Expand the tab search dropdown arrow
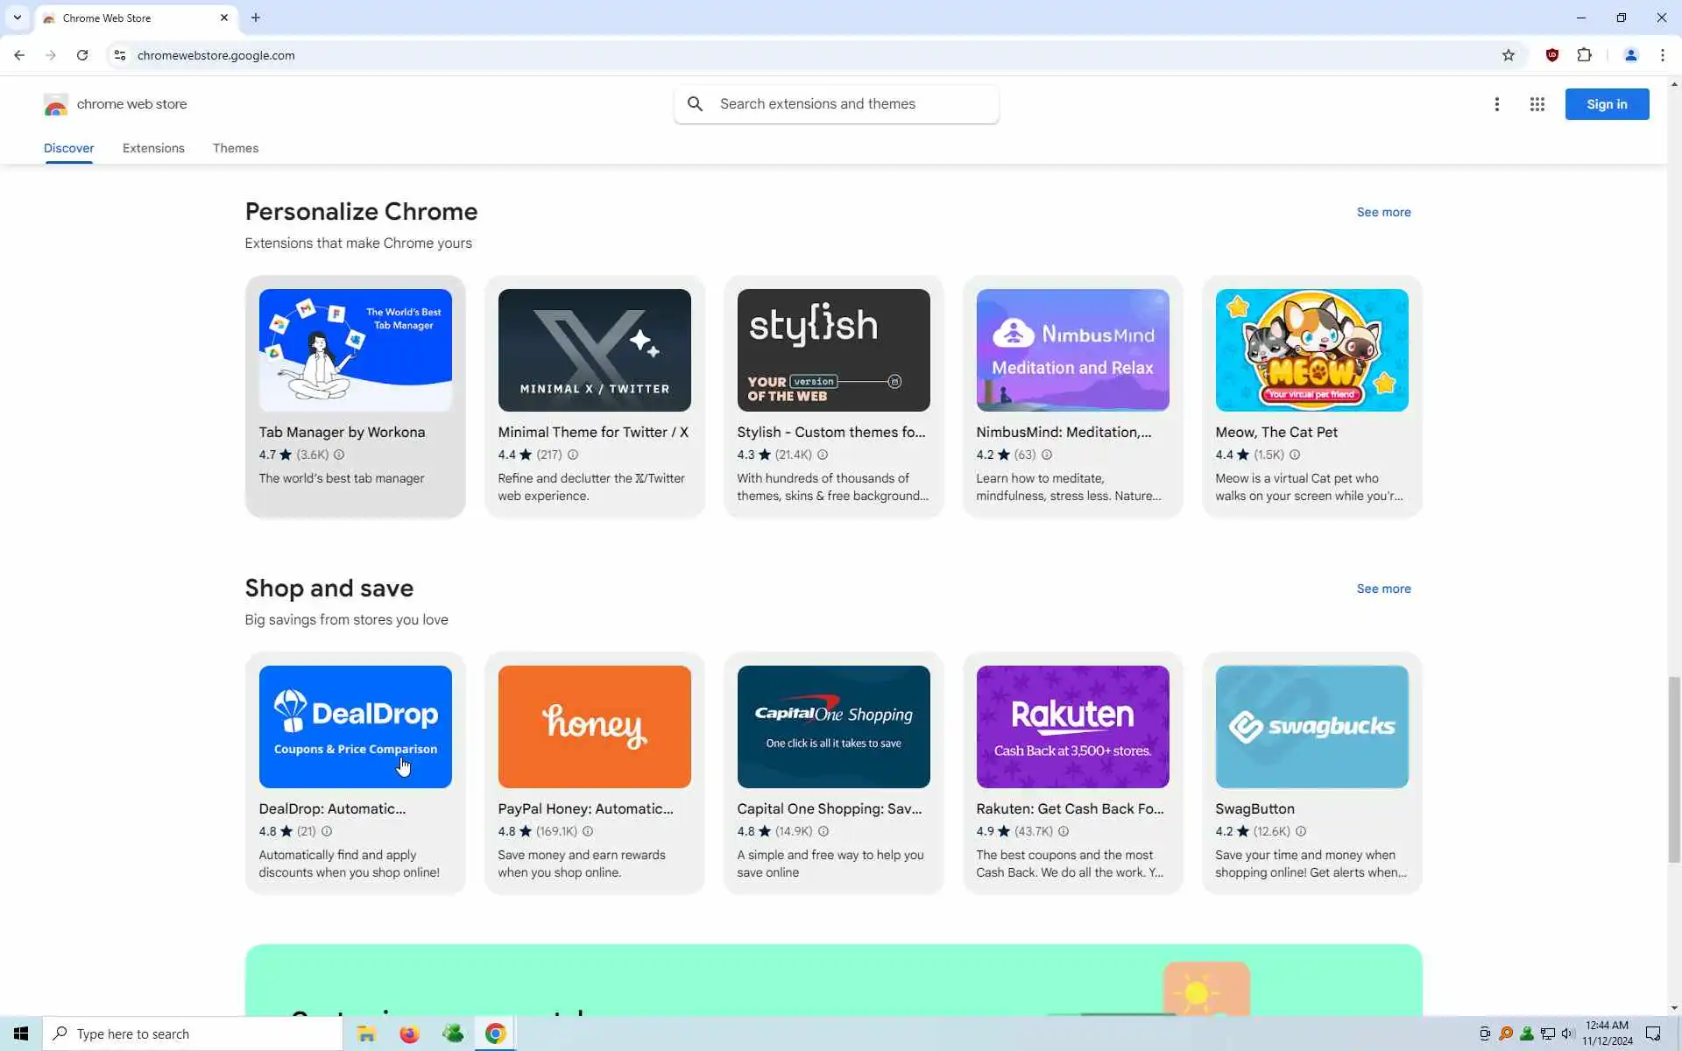Screen dimensions: 1682x1051 17,18
